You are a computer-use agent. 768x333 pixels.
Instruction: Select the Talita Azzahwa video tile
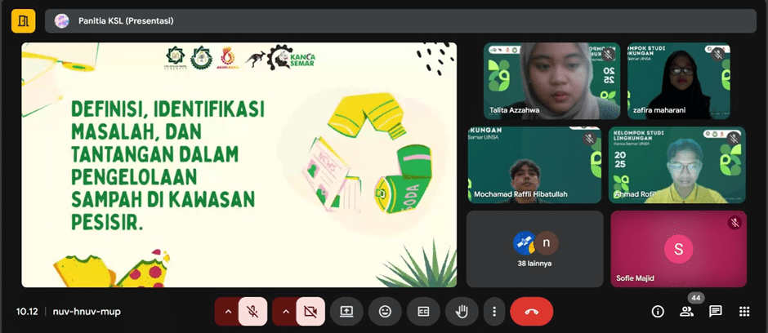coord(551,81)
